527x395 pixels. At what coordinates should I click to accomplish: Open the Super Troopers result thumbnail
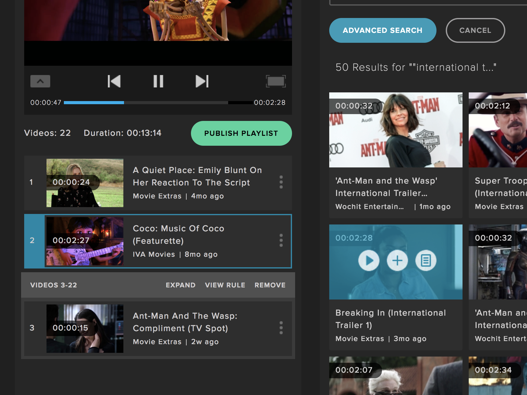coord(498,130)
